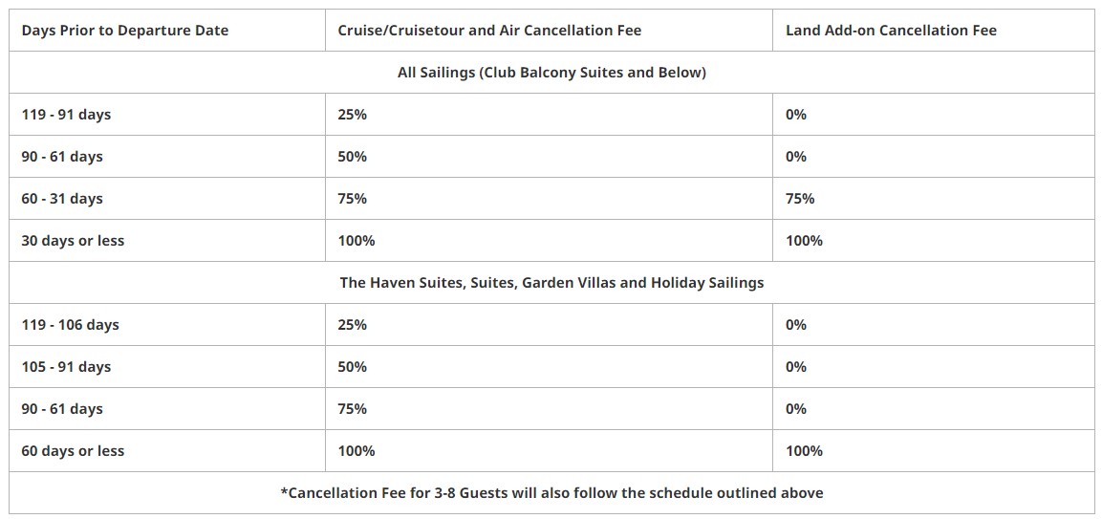The width and height of the screenshot is (1102, 519).
Task: Select the '60 days or less' cell
Action: pyautogui.click(x=73, y=451)
